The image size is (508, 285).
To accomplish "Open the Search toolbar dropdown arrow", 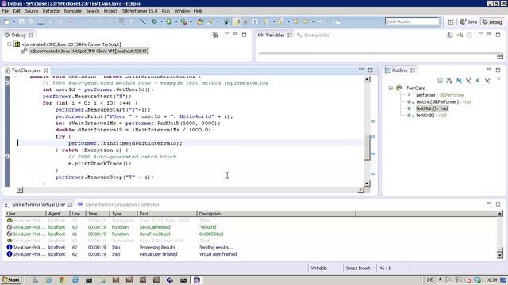I will (x=217, y=21).
